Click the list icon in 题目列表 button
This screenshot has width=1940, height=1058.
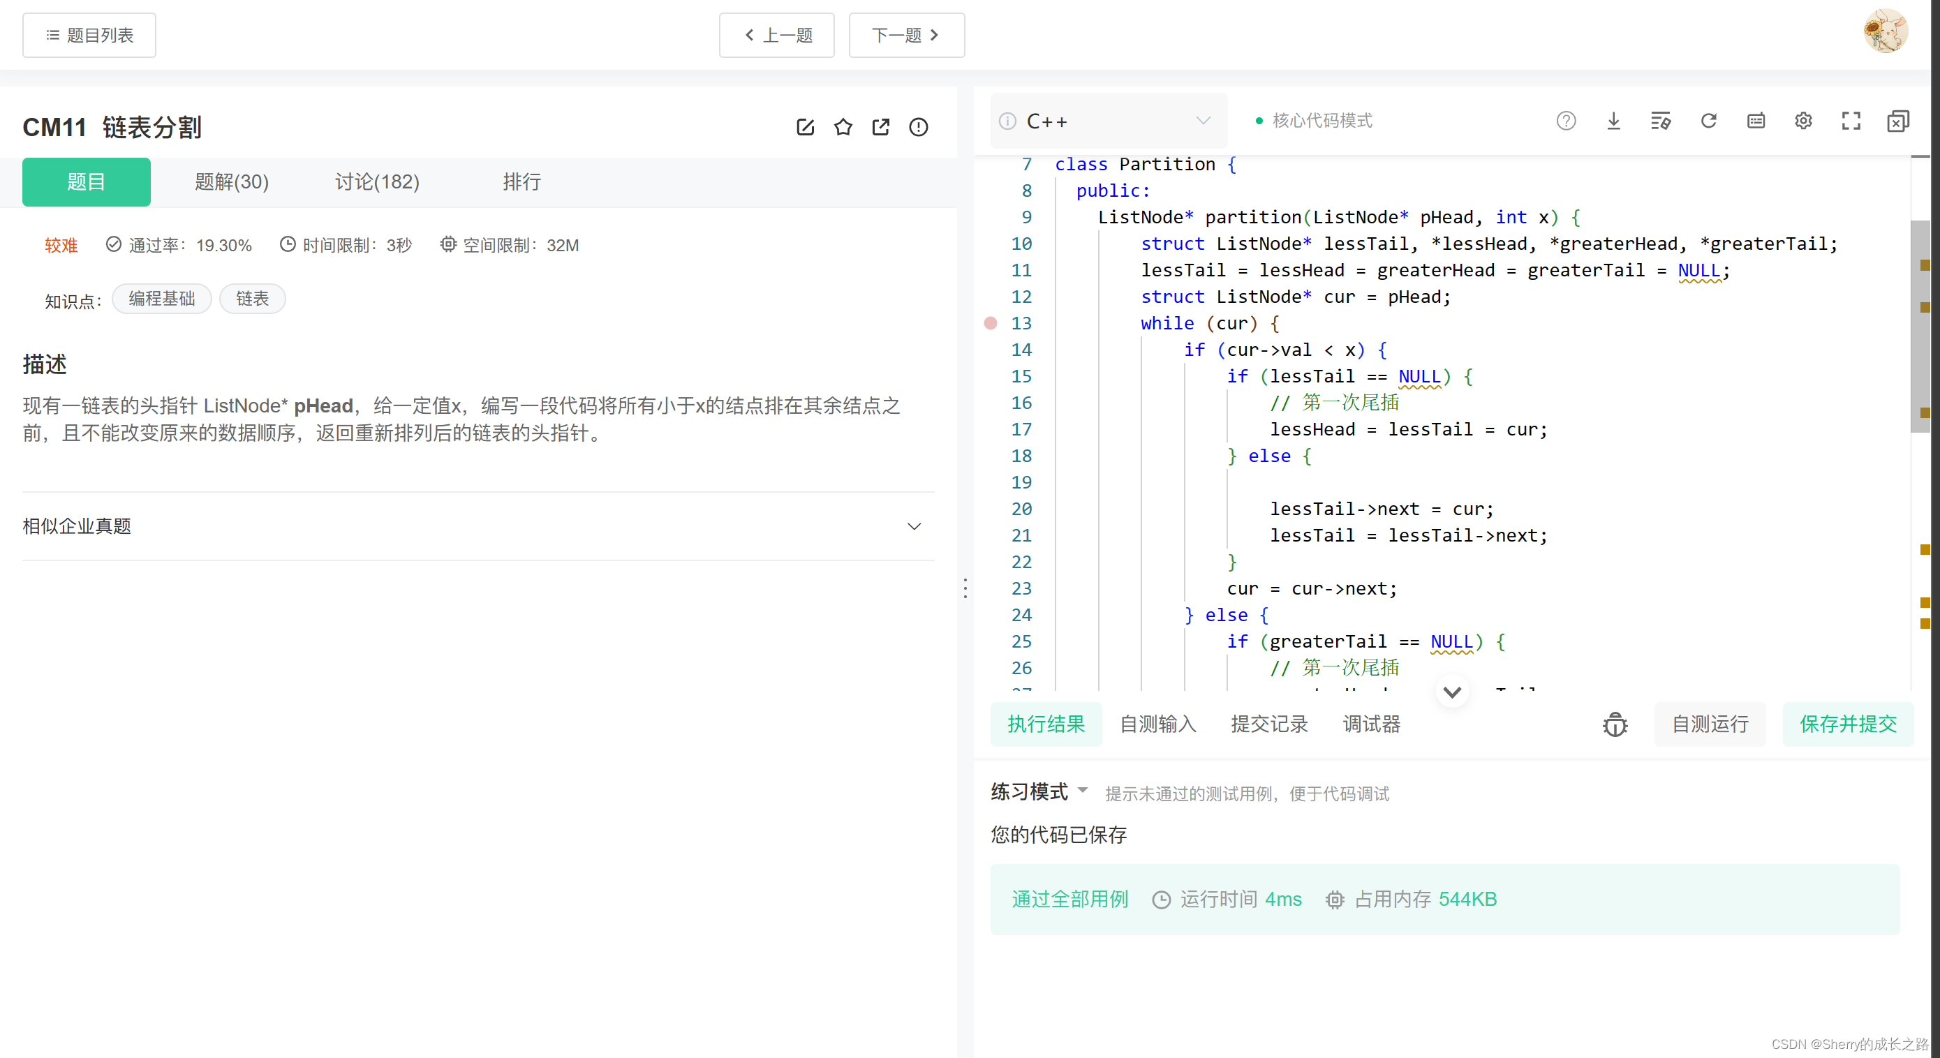(52, 35)
